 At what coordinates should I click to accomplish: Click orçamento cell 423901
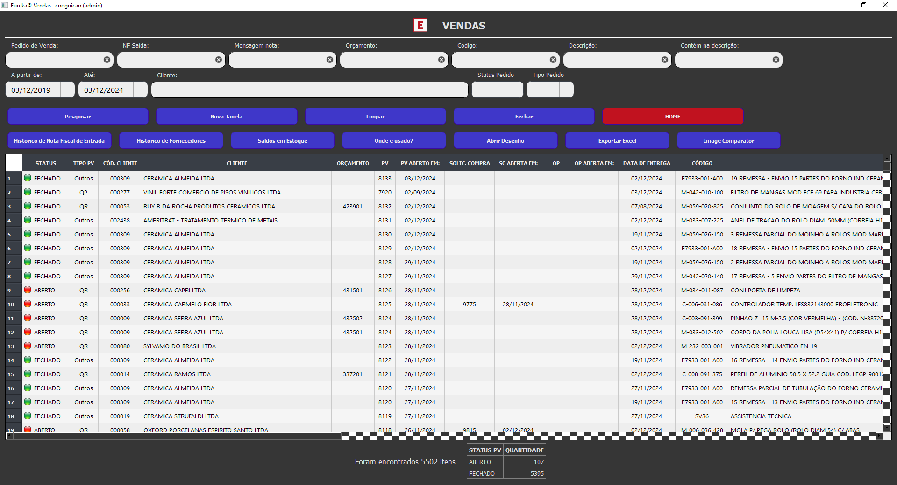(x=353, y=206)
